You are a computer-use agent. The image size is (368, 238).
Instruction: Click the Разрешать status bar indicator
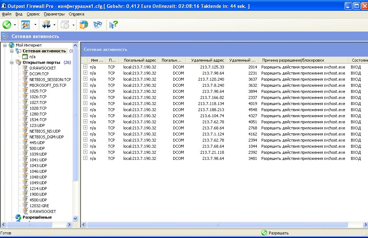coord(275,233)
